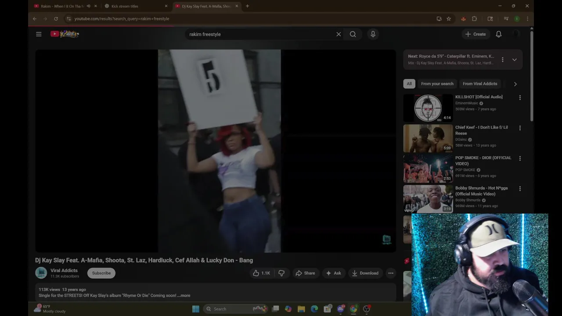Image resolution: width=562 pixels, height=316 pixels.
Task: Expand the mix playlist chevron
Action: tap(515, 60)
